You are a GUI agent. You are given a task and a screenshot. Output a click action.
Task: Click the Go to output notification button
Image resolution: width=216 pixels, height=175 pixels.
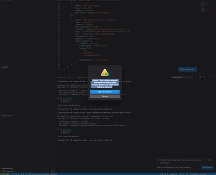207,167
